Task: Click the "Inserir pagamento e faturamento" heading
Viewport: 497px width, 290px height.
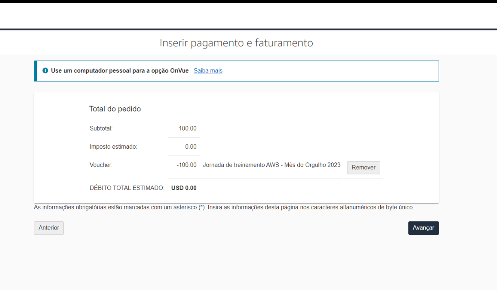Action: tap(236, 43)
